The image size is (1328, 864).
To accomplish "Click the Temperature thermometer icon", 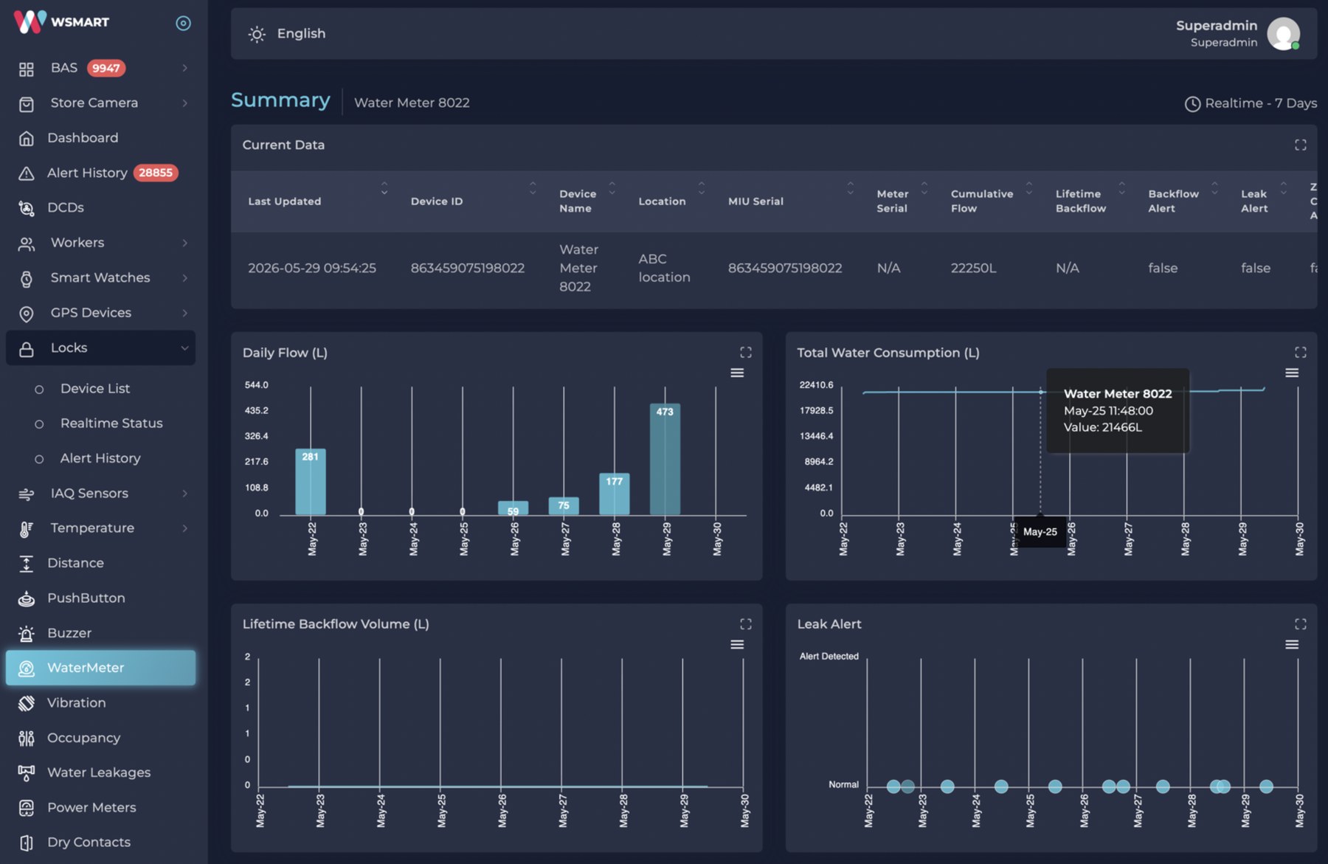I will (x=27, y=528).
